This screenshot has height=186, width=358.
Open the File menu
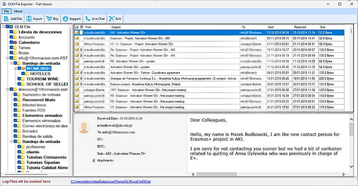[7, 11]
